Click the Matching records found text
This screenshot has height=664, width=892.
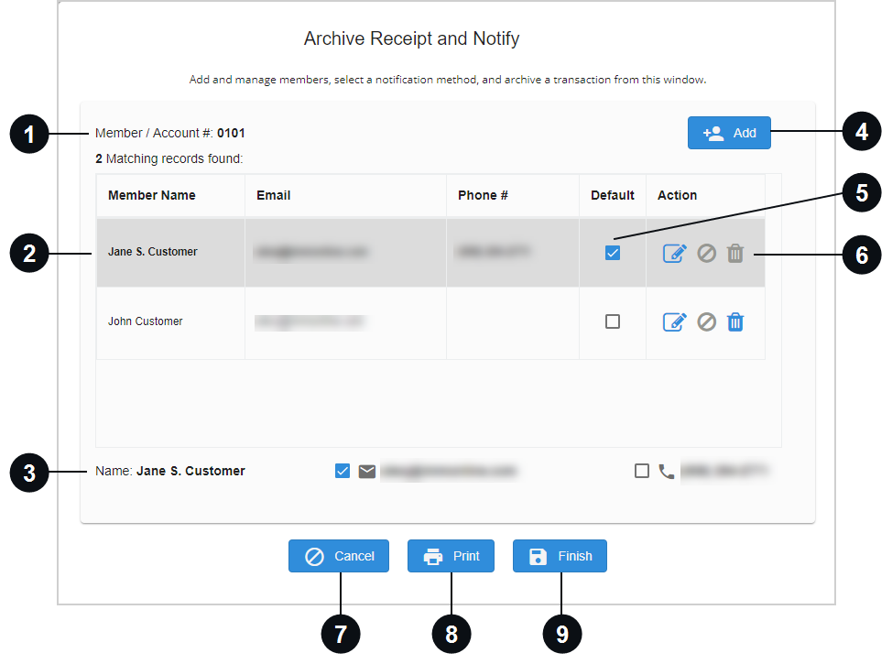pos(169,158)
